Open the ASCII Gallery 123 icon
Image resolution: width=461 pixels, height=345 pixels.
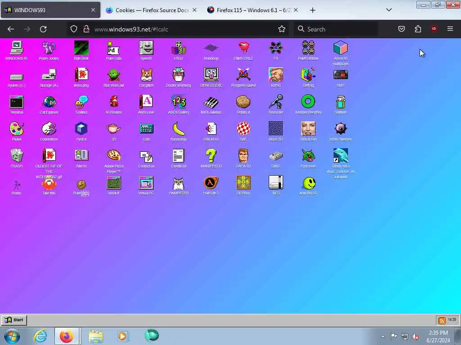click(178, 102)
